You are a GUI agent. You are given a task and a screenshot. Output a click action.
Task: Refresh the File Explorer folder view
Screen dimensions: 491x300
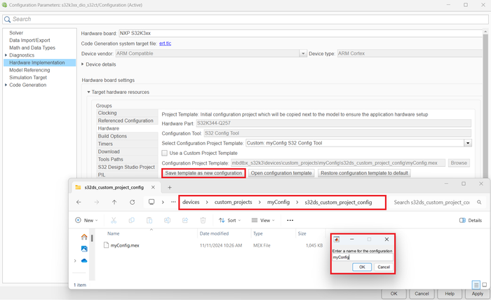[x=132, y=203]
